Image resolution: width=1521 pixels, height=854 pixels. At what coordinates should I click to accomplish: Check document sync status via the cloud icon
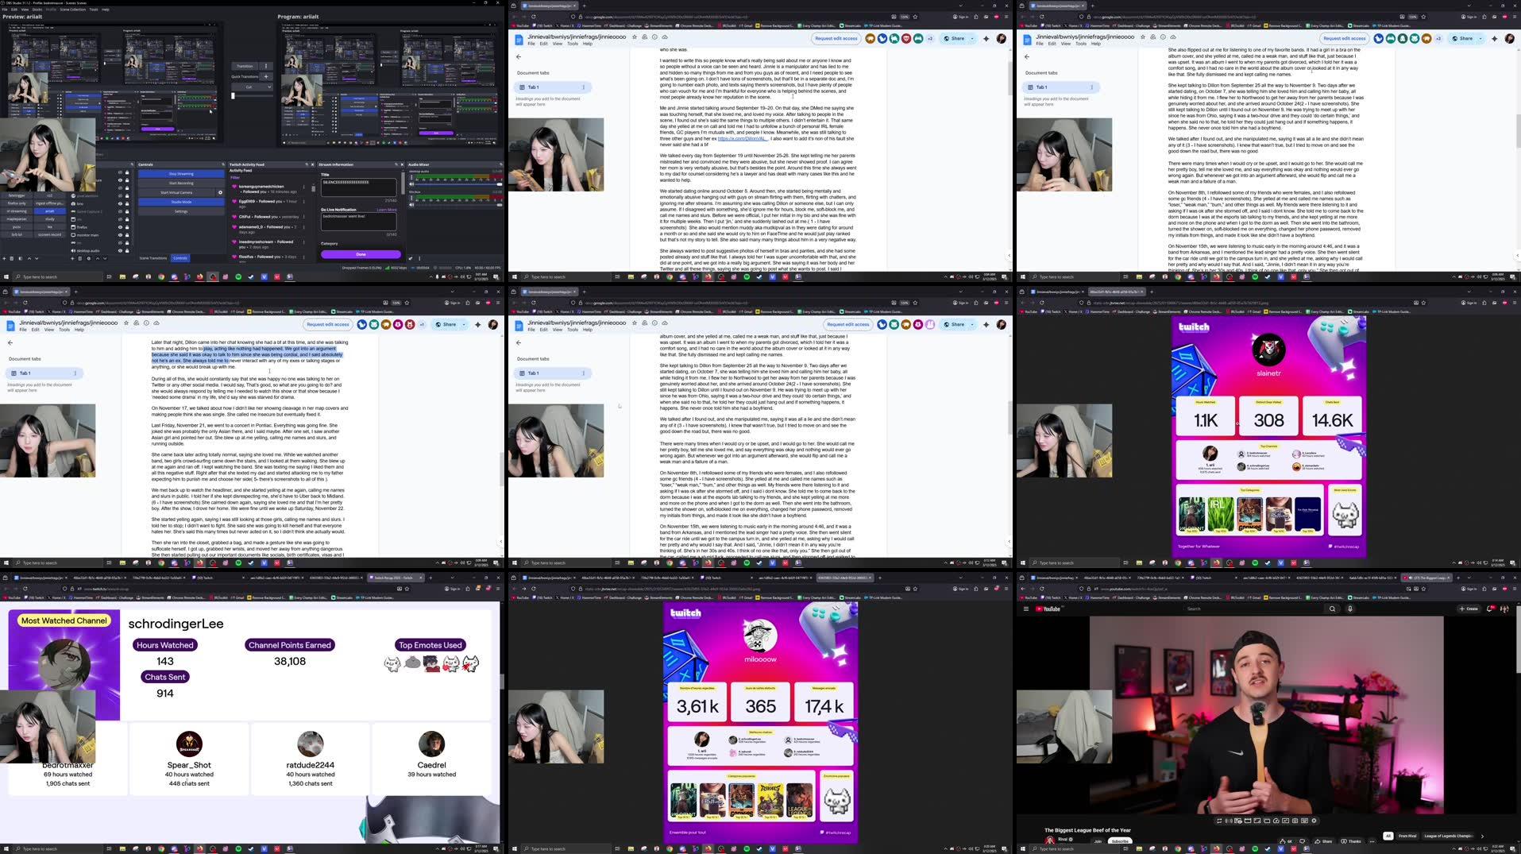(x=666, y=37)
